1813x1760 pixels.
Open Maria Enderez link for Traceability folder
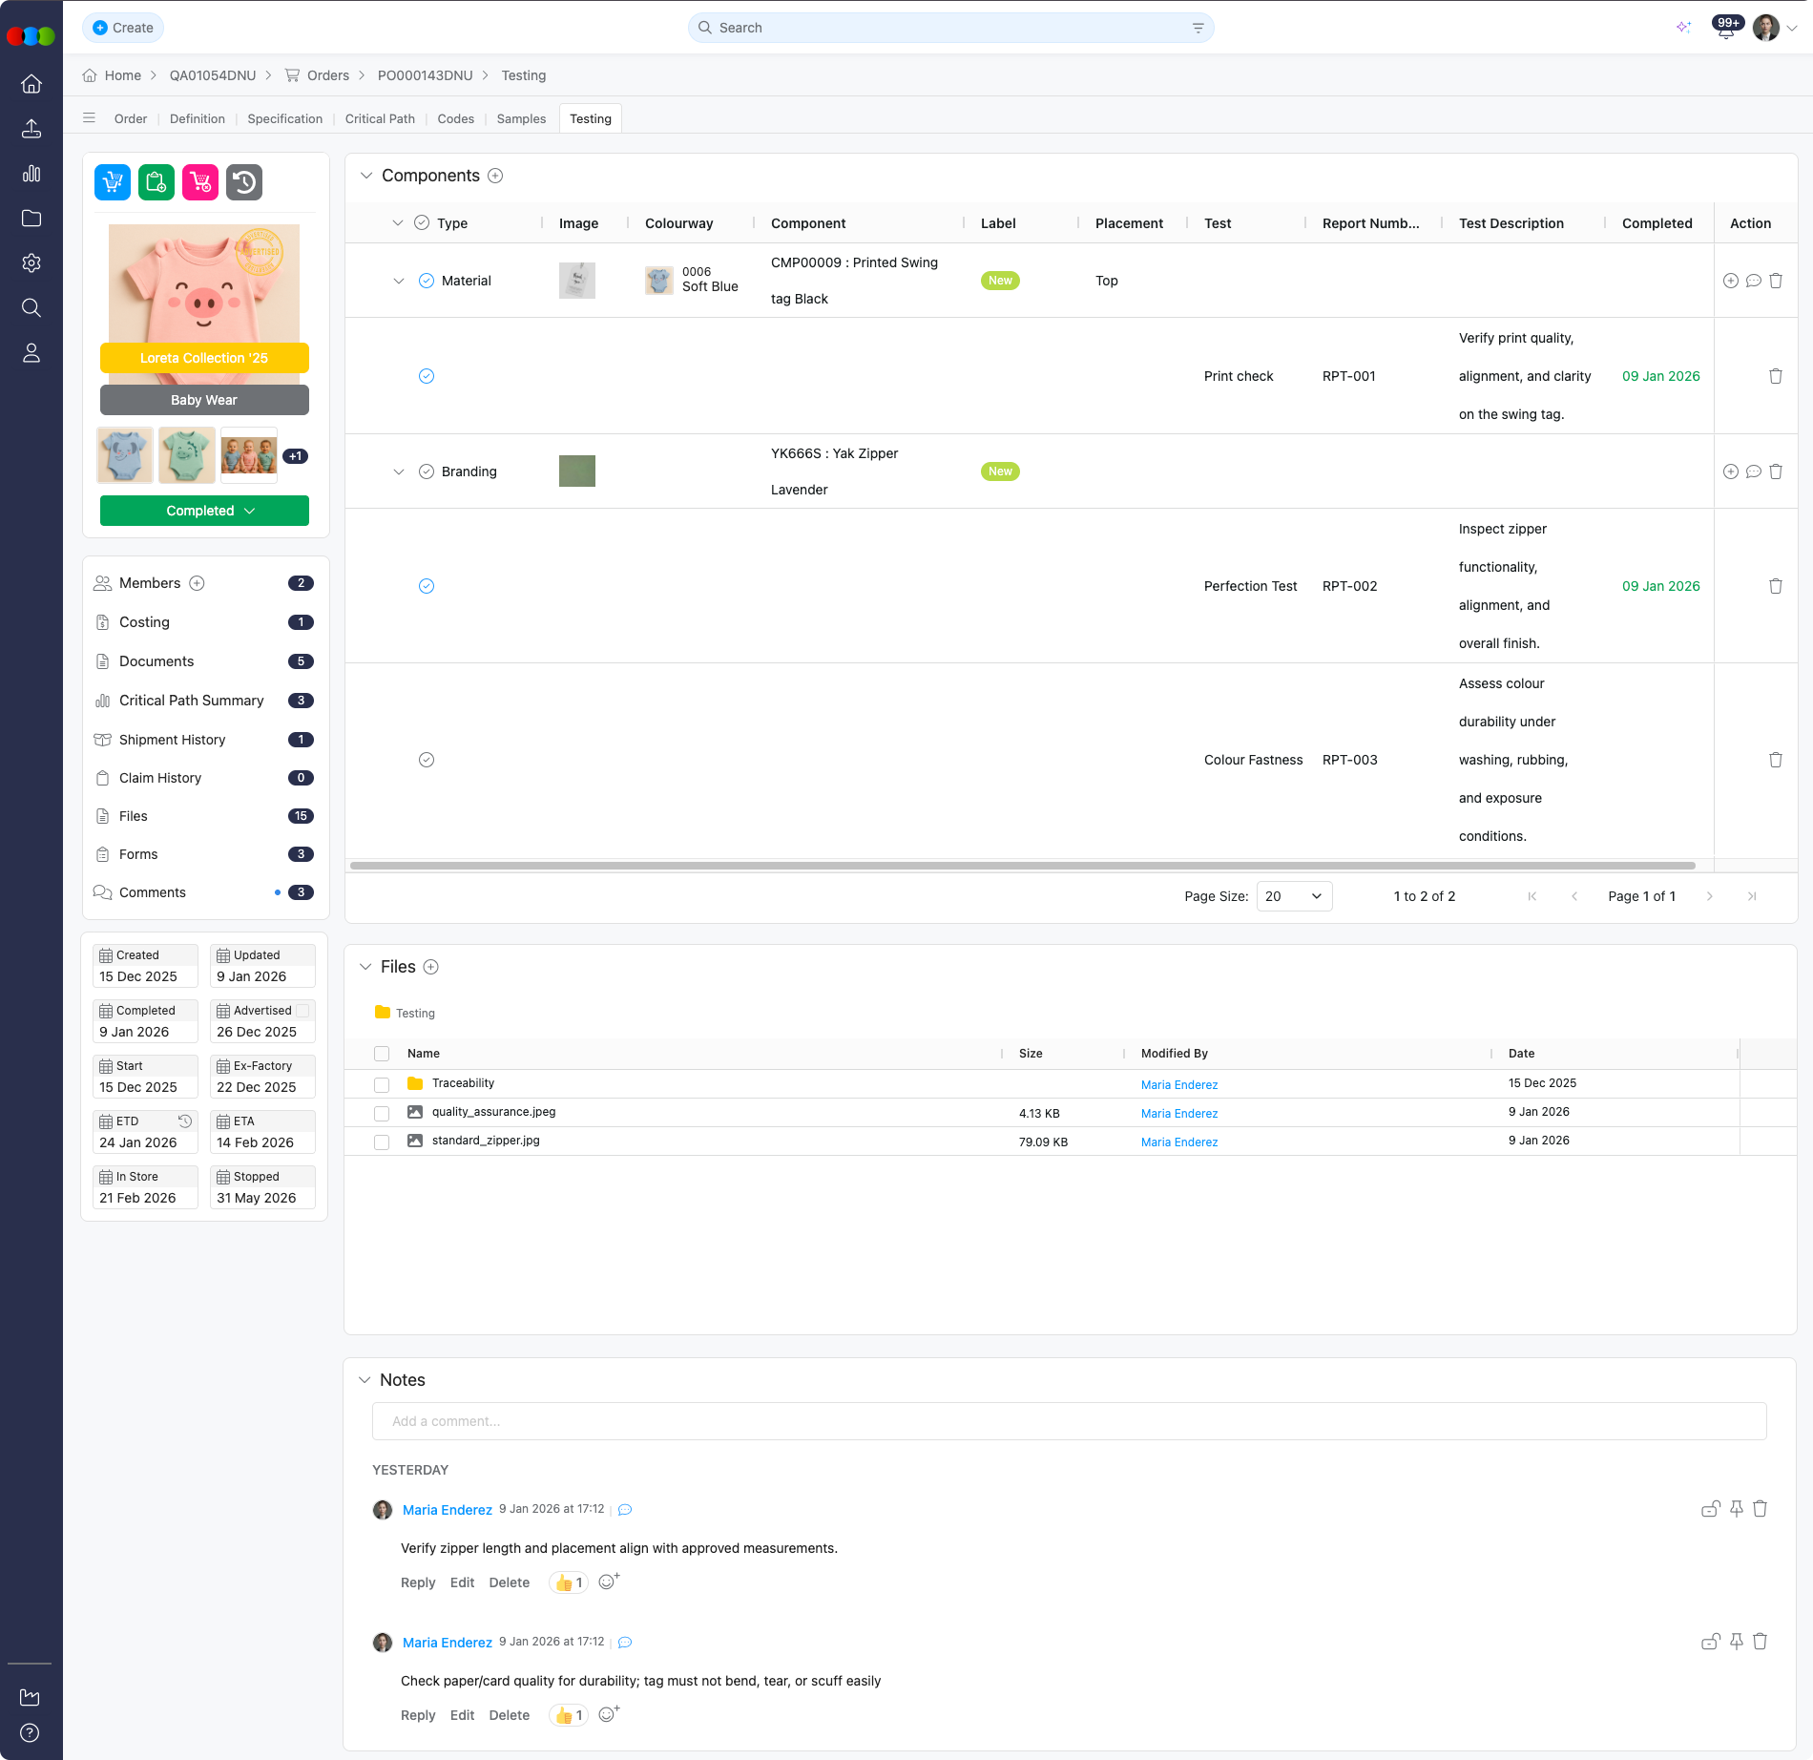pos(1178,1084)
